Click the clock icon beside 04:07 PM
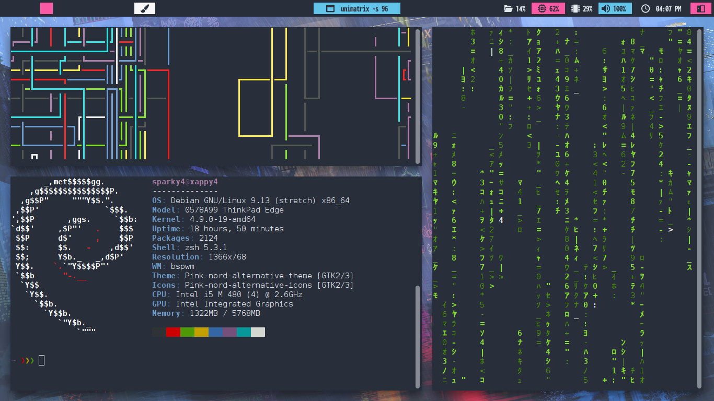The height and width of the screenshot is (401, 714). (645, 9)
